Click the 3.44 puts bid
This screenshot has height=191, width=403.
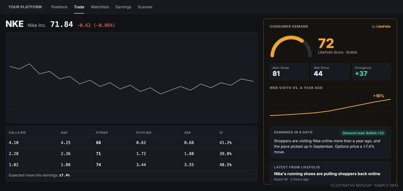141,165
